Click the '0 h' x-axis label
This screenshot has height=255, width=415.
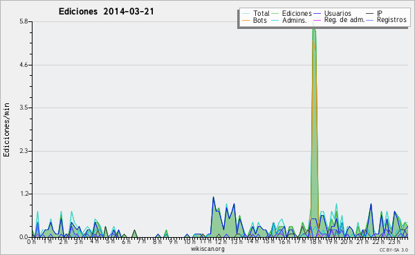pos(31,242)
